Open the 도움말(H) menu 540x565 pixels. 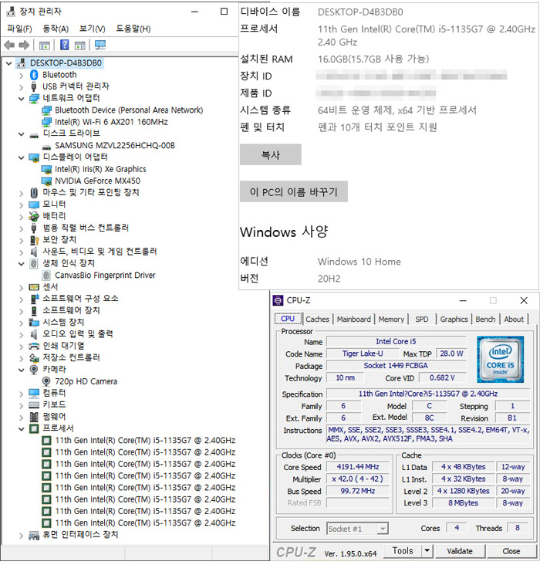[133, 29]
